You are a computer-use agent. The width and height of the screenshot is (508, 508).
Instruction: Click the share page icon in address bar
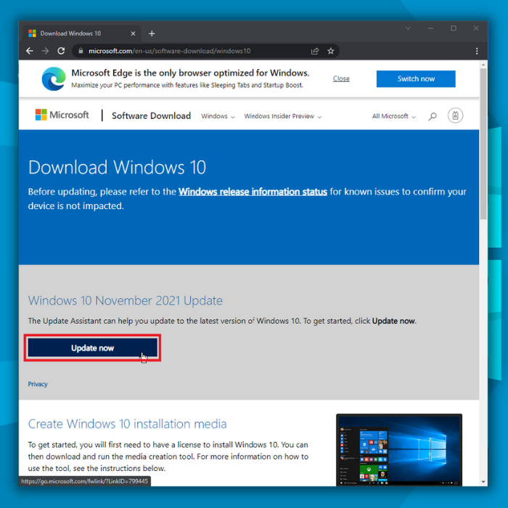click(314, 51)
